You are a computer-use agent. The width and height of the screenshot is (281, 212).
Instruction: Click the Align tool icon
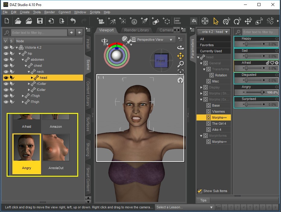click(x=177, y=21)
